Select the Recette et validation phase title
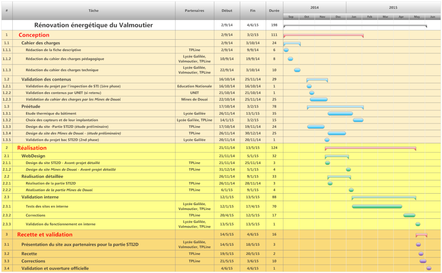This screenshot has height=273, width=442. tap(45, 235)
